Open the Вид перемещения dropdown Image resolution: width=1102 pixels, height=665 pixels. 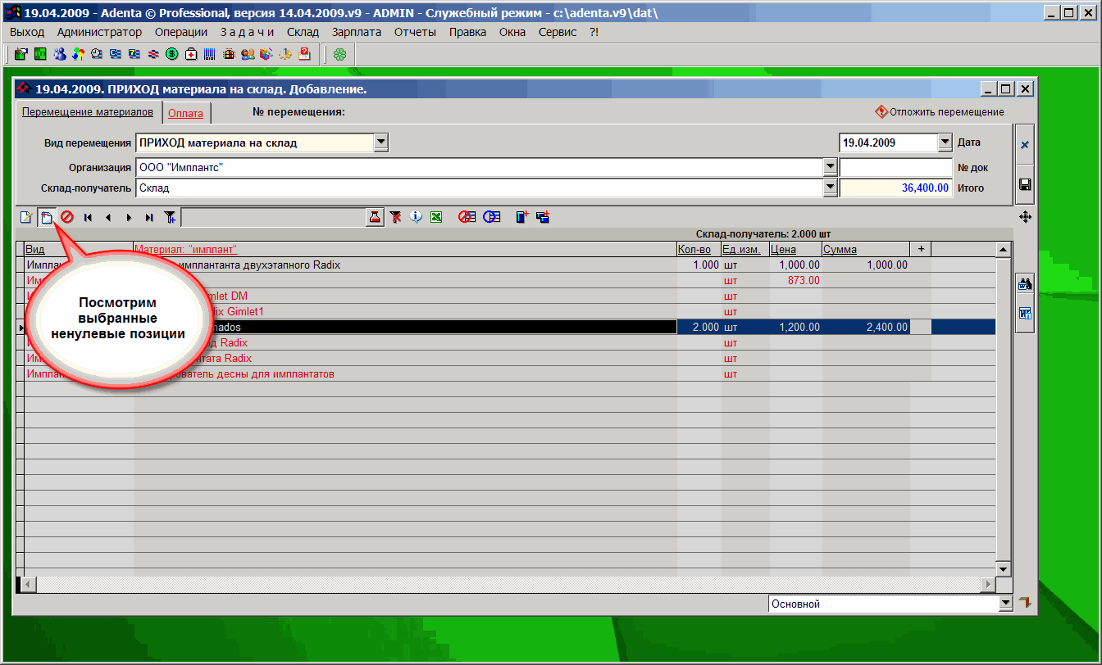pos(380,142)
